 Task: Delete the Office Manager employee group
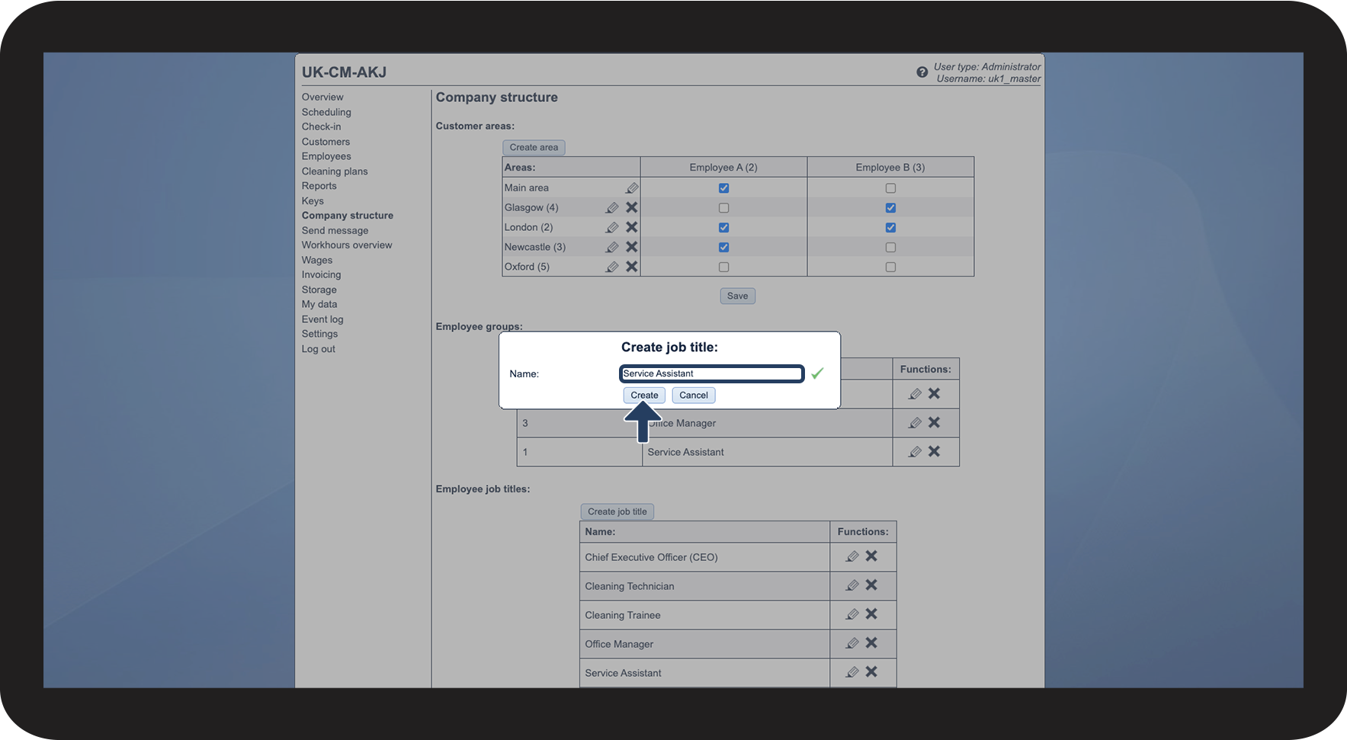(x=935, y=422)
